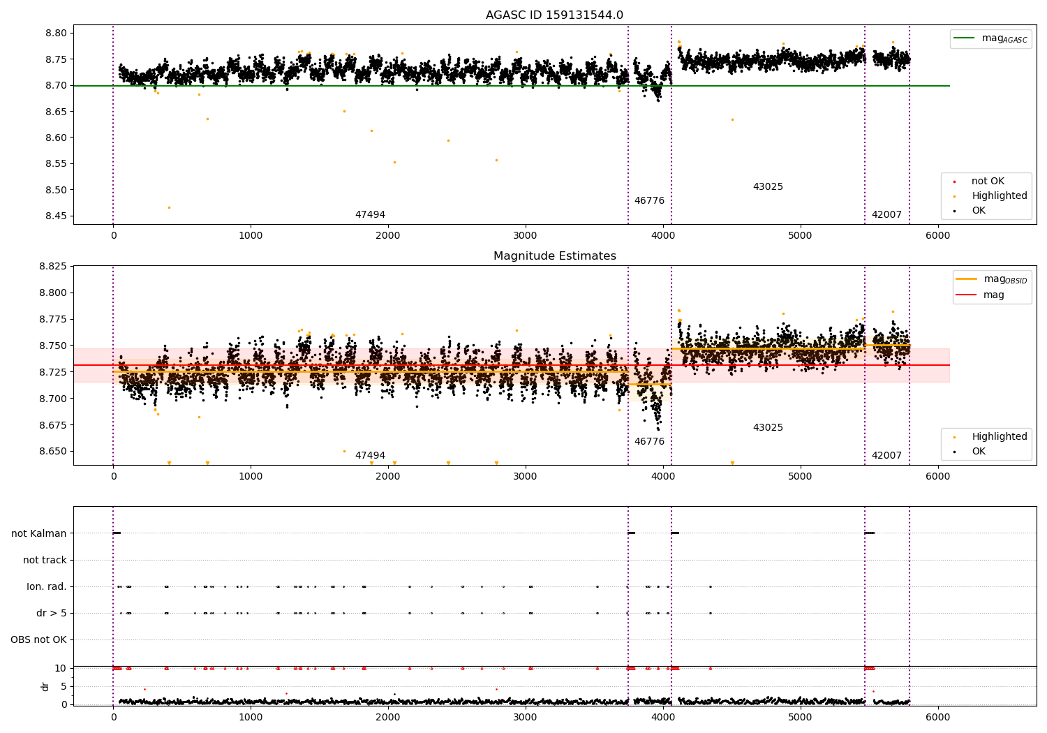1047x733 pixels.
Task: Click the 3000 x-tick under the top plot
Action: [x=526, y=236]
